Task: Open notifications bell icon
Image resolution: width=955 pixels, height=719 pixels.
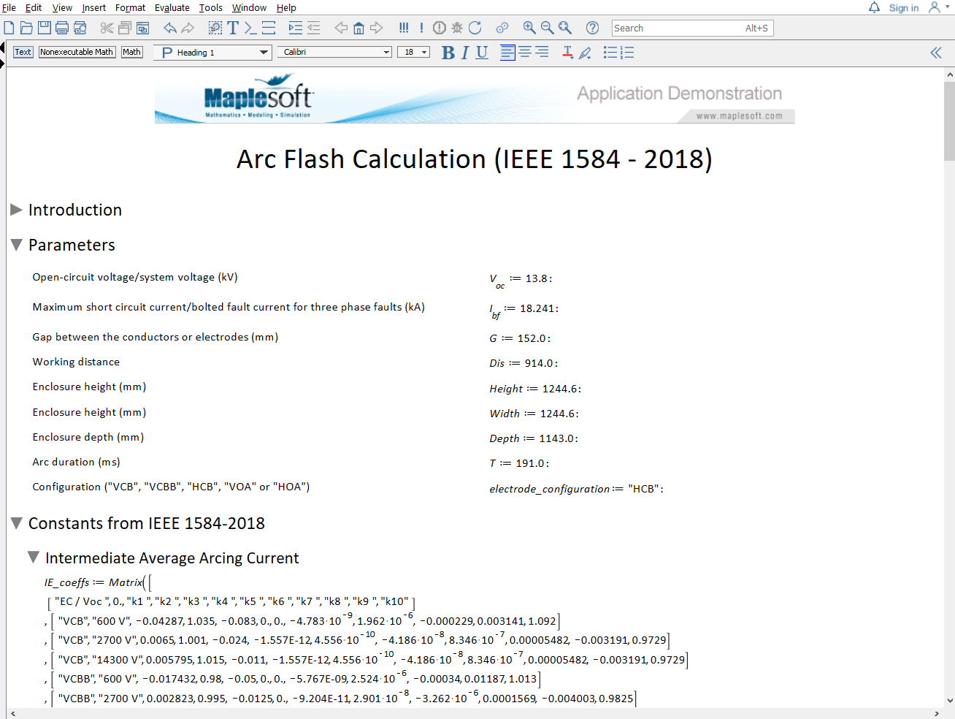Action: pos(874,7)
